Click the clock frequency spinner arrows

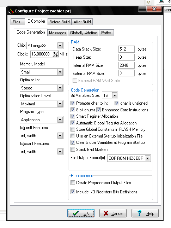pyautogui.click(x=56, y=54)
